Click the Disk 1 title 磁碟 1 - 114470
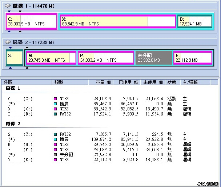The width and height of the screenshot is (221, 187). click(x=33, y=6)
